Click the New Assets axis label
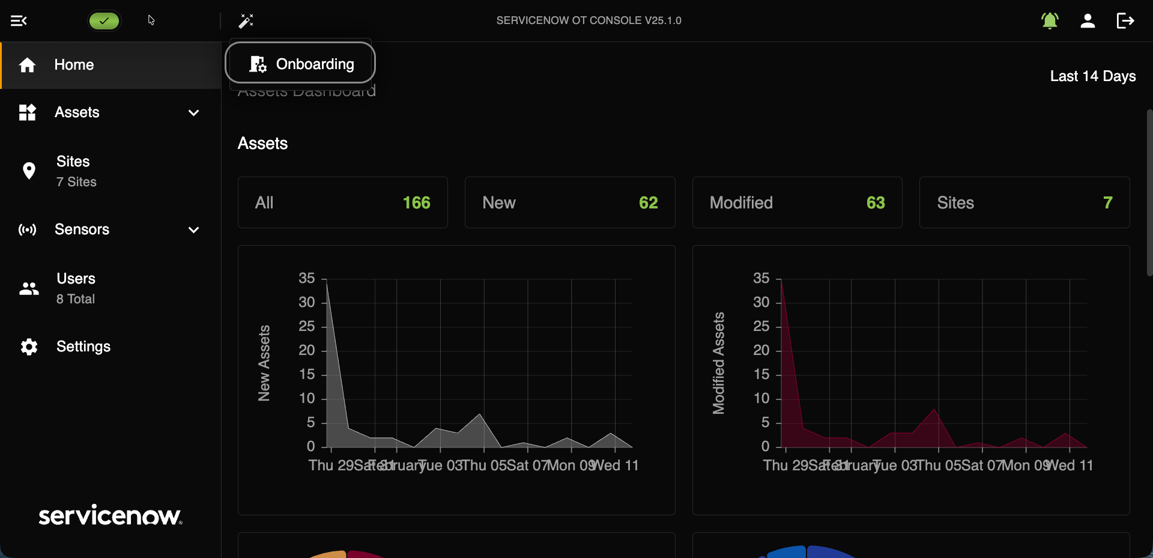 (x=264, y=363)
